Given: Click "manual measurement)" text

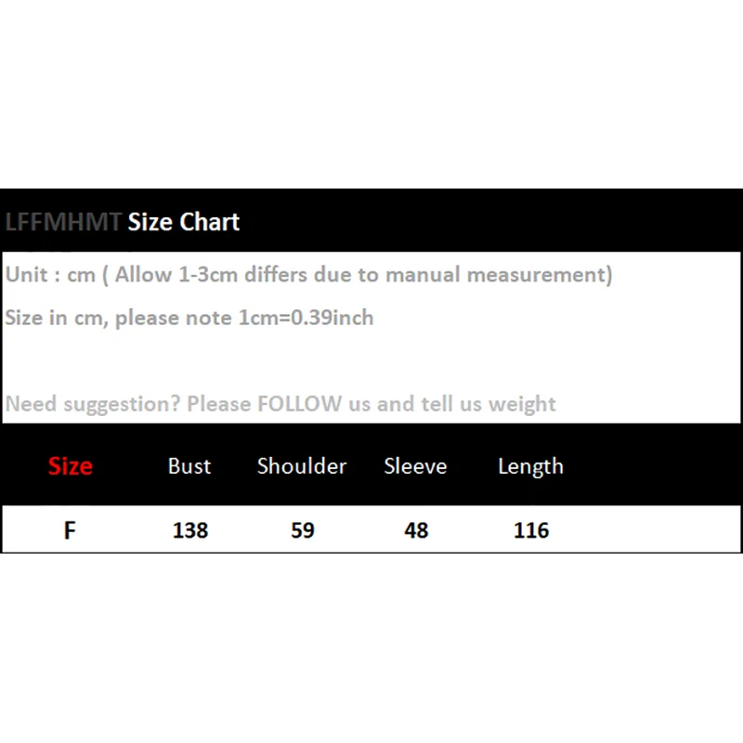Looking at the screenshot, I should point(499,275).
